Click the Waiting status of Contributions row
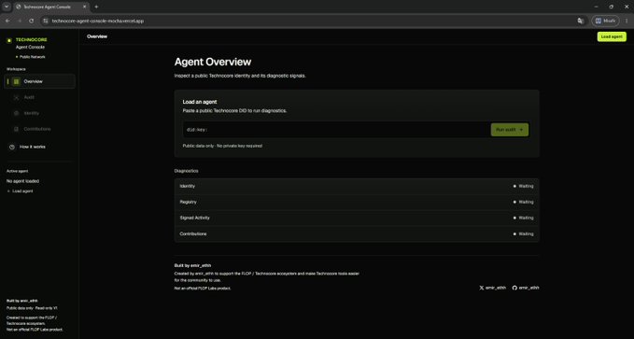This screenshot has width=634, height=339. [523, 234]
